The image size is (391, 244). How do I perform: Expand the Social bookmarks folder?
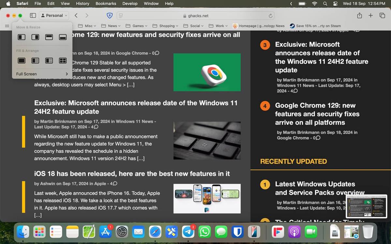(x=193, y=26)
